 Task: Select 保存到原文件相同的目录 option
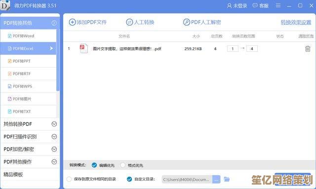69,179
